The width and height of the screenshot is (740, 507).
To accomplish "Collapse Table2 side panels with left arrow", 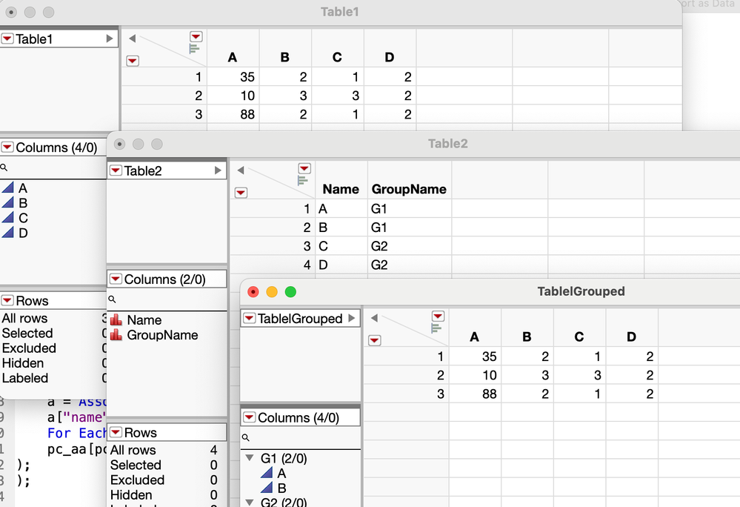I will (x=241, y=170).
